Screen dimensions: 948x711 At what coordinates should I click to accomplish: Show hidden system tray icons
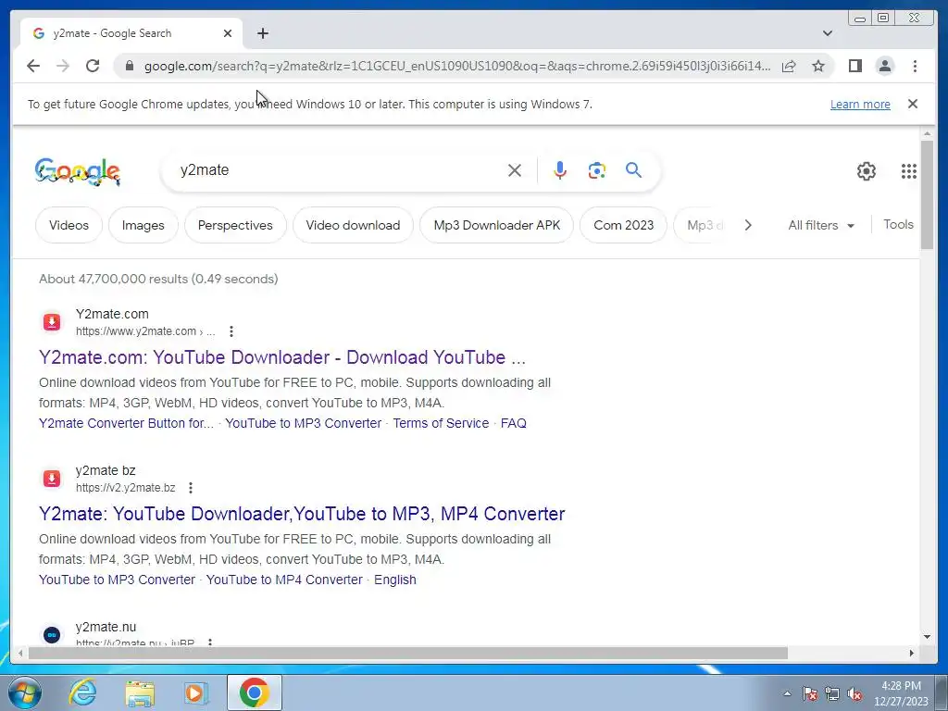787,693
